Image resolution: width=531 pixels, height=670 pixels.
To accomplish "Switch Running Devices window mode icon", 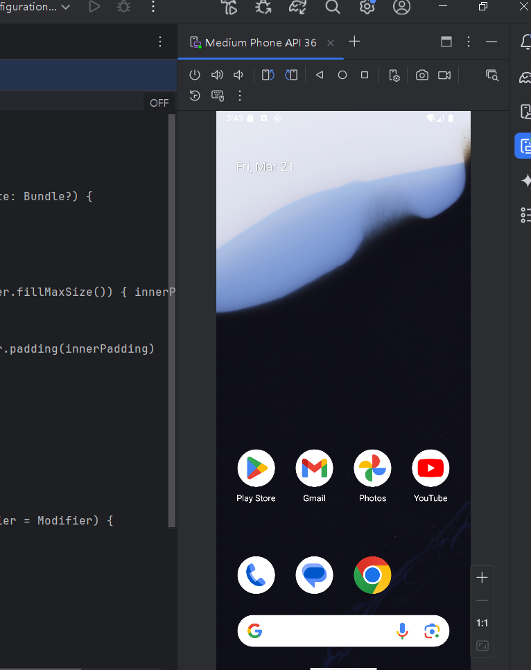I will pyautogui.click(x=446, y=42).
